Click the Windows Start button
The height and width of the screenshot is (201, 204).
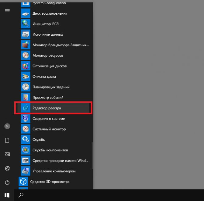coord(7,195)
